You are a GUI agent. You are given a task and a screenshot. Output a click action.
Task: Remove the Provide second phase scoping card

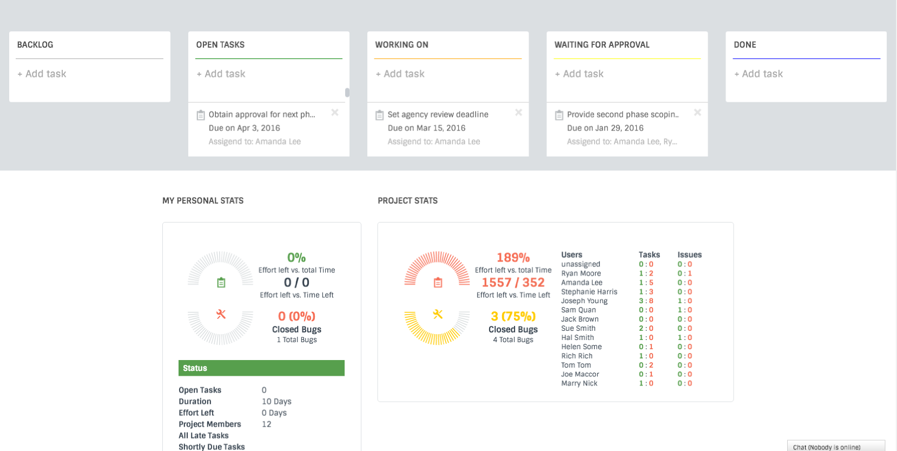[x=697, y=113]
